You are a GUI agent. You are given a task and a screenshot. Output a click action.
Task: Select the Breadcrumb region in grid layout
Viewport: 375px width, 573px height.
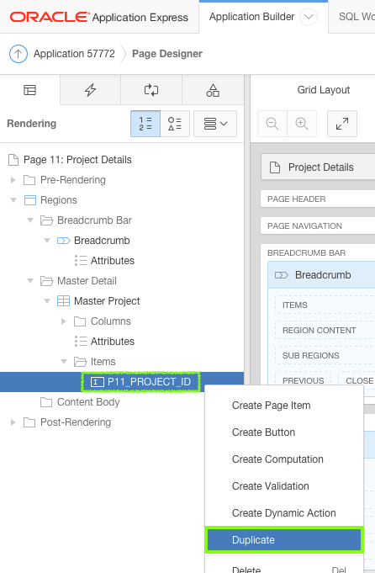(322, 275)
